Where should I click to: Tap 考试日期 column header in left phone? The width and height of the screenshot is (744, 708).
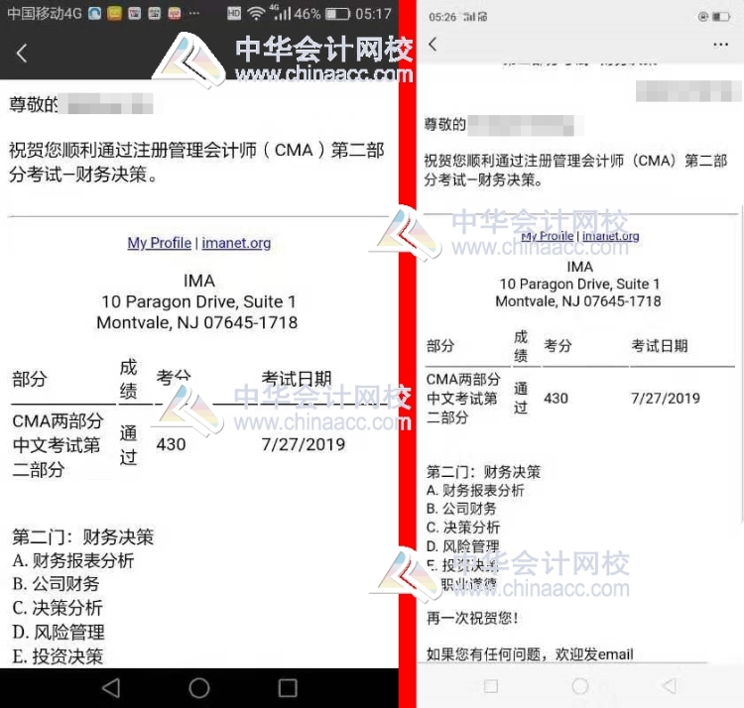pyautogui.click(x=297, y=379)
